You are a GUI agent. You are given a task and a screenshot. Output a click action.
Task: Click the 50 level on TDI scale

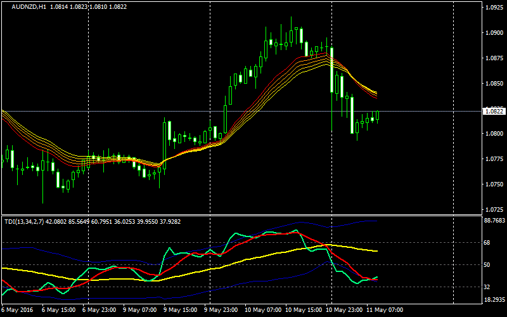(x=487, y=264)
